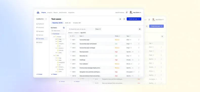Check the box for Remember me row
The width and height of the screenshot is (200, 92).
71,56
